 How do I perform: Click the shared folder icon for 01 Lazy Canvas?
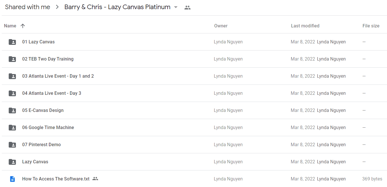pos(12,42)
